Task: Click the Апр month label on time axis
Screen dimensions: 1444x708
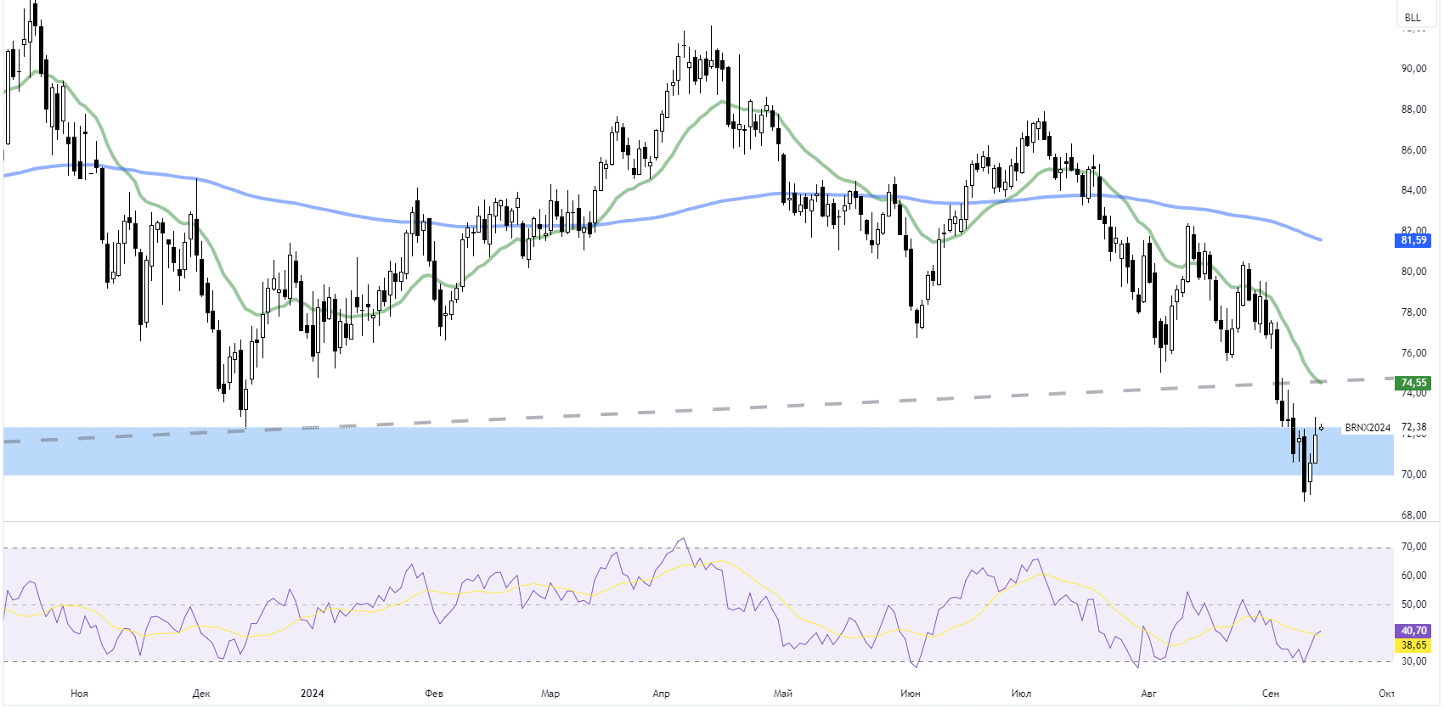Action: pyautogui.click(x=661, y=694)
